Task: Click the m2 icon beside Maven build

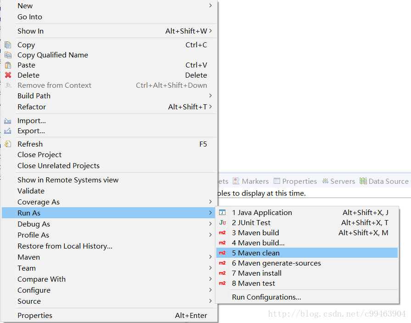Action: 222,233
